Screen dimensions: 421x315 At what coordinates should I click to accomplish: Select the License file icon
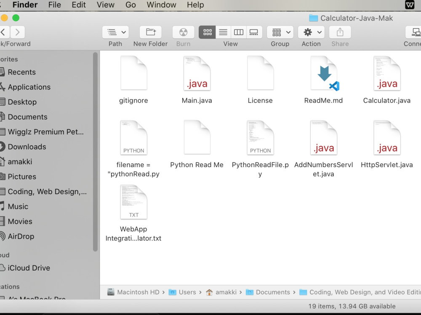pyautogui.click(x=261, y=73)
